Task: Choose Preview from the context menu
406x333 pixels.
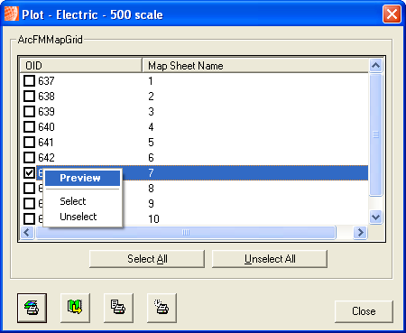Action: [x=82, y=178]
